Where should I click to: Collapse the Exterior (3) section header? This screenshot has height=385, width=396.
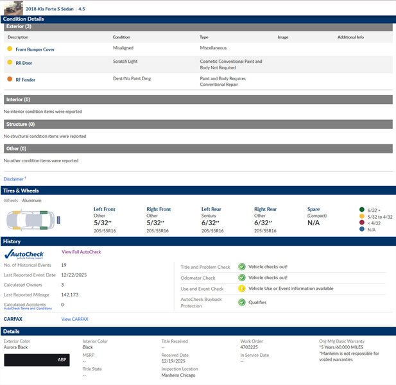tap(198, 27)
